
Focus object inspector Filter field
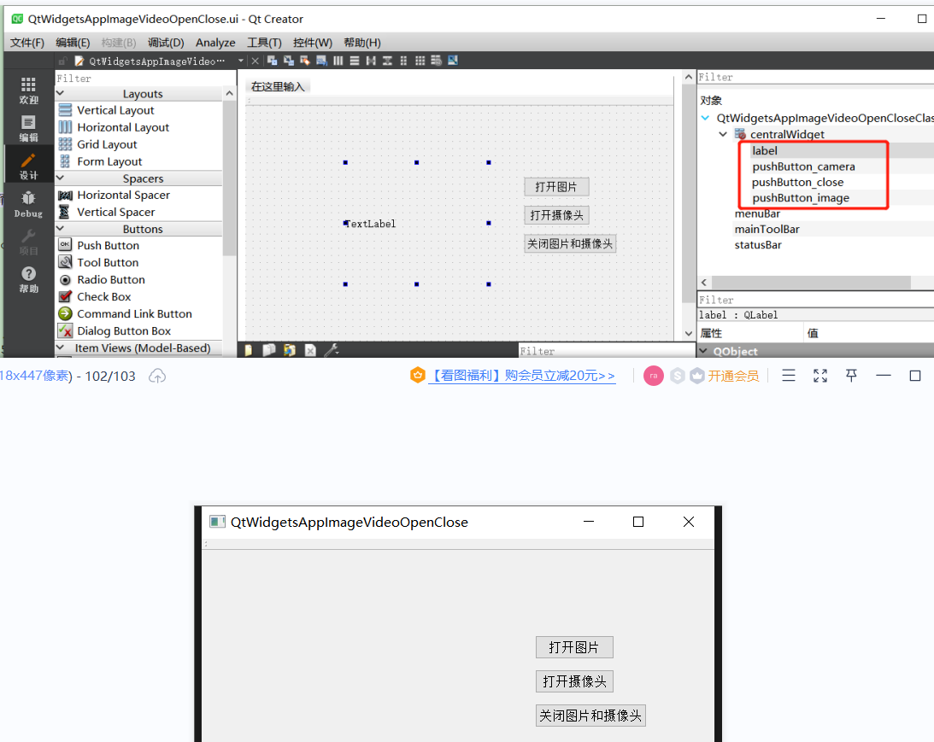pos(815,78)
